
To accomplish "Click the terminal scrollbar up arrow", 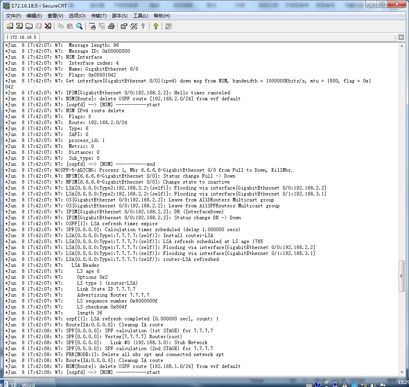I will (x=401, y=46).
